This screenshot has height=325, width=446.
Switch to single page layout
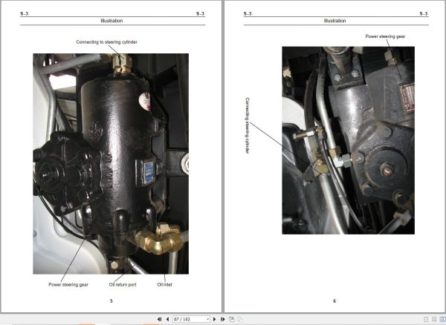click(x=426, y=319)
